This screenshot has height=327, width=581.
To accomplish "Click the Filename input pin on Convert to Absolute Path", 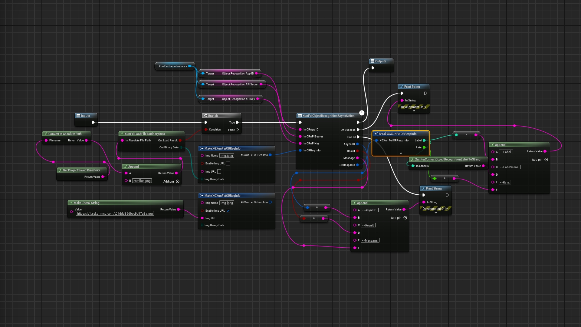I will (46, 140).
